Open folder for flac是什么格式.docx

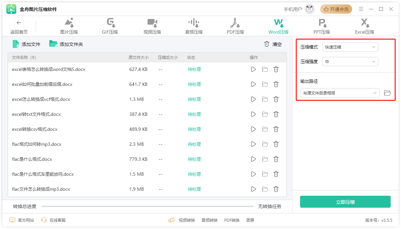(265, 159)
